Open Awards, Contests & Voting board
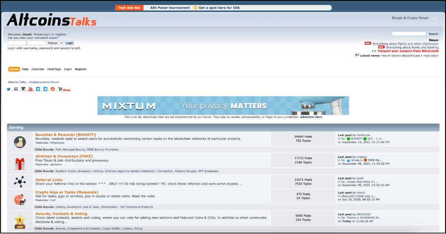446x234 pixels. (61, 214)
